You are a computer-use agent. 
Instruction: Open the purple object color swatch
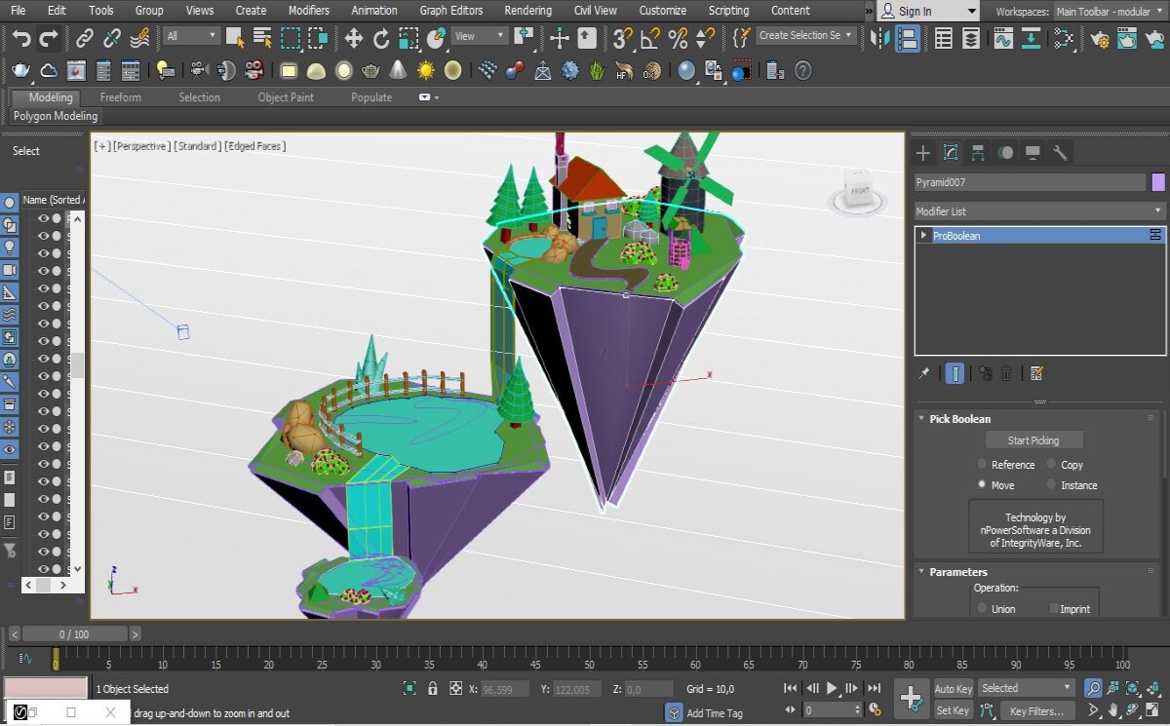point(1158,182)
